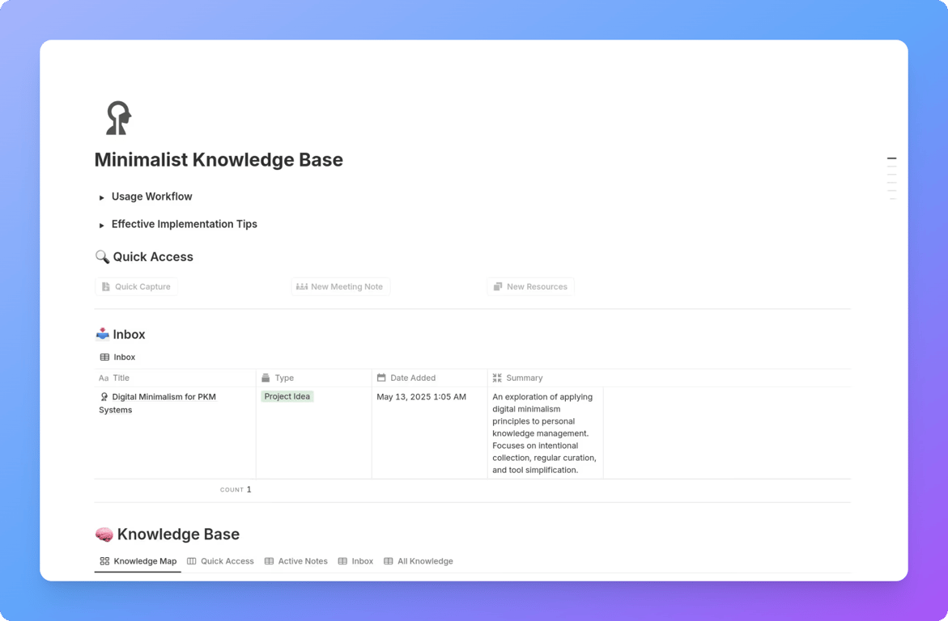Click the Inbox tray emoji icon
The image size is (948, 621).
click(102, 334)
